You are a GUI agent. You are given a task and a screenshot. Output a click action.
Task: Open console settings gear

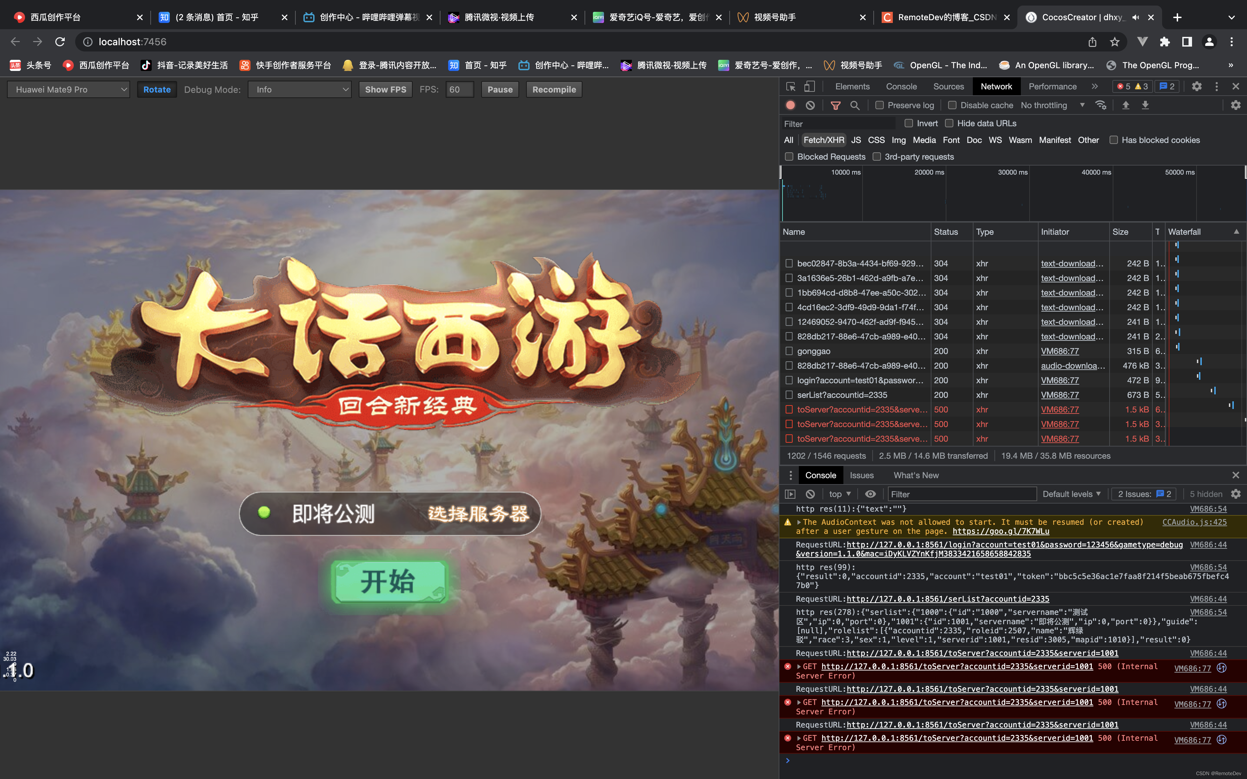[x=1236, y=494]
